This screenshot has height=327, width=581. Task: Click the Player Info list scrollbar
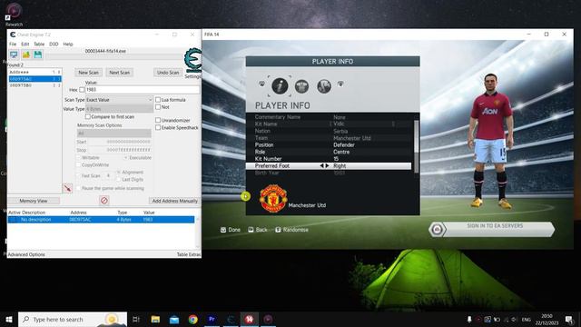point(416,146)
